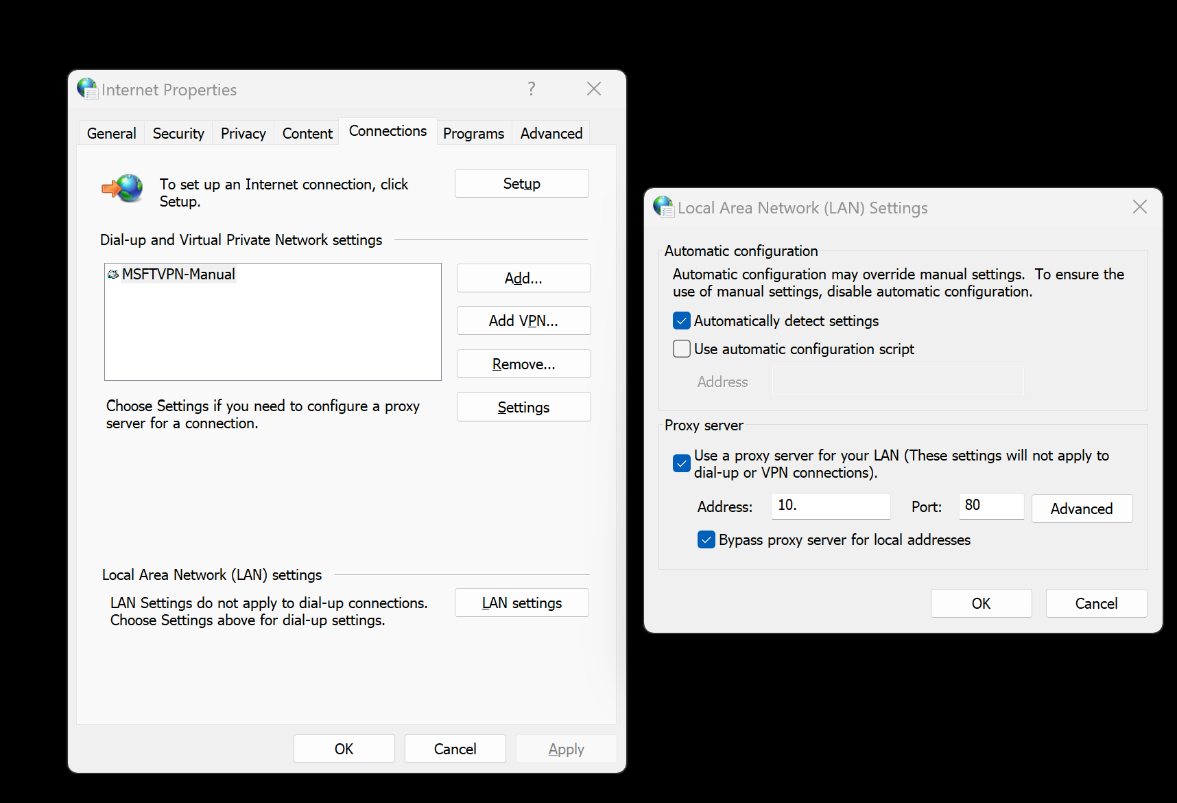Click Add VPN... button
Screen dimensions: 1177x803
pyautogui.click(x=524, y=321)
